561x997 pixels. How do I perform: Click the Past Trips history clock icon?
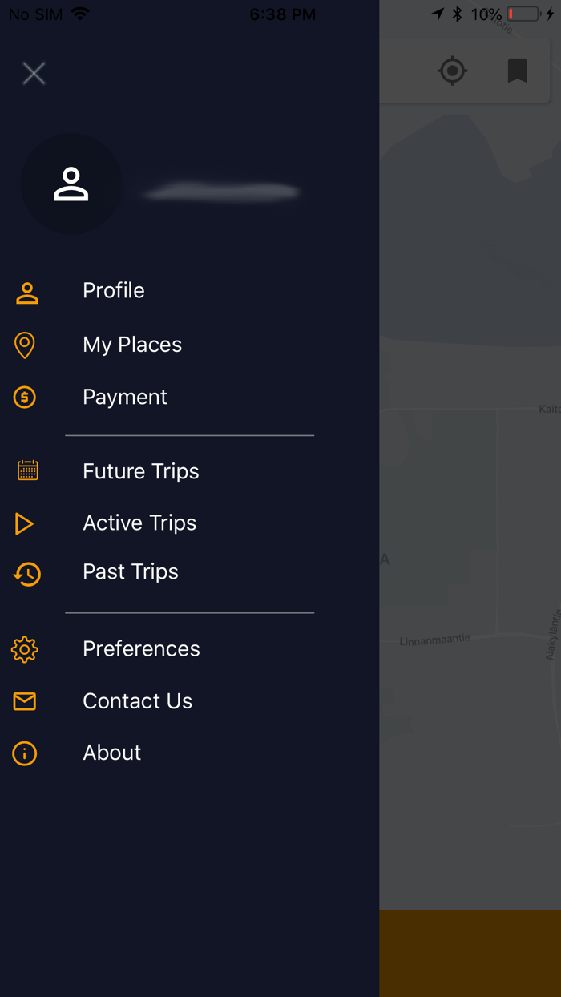point(25,575)
